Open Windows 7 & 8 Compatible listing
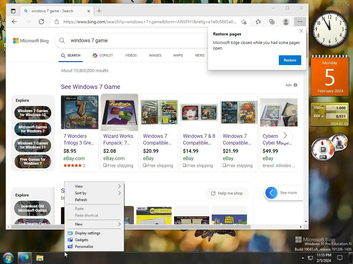 [199, 132]
